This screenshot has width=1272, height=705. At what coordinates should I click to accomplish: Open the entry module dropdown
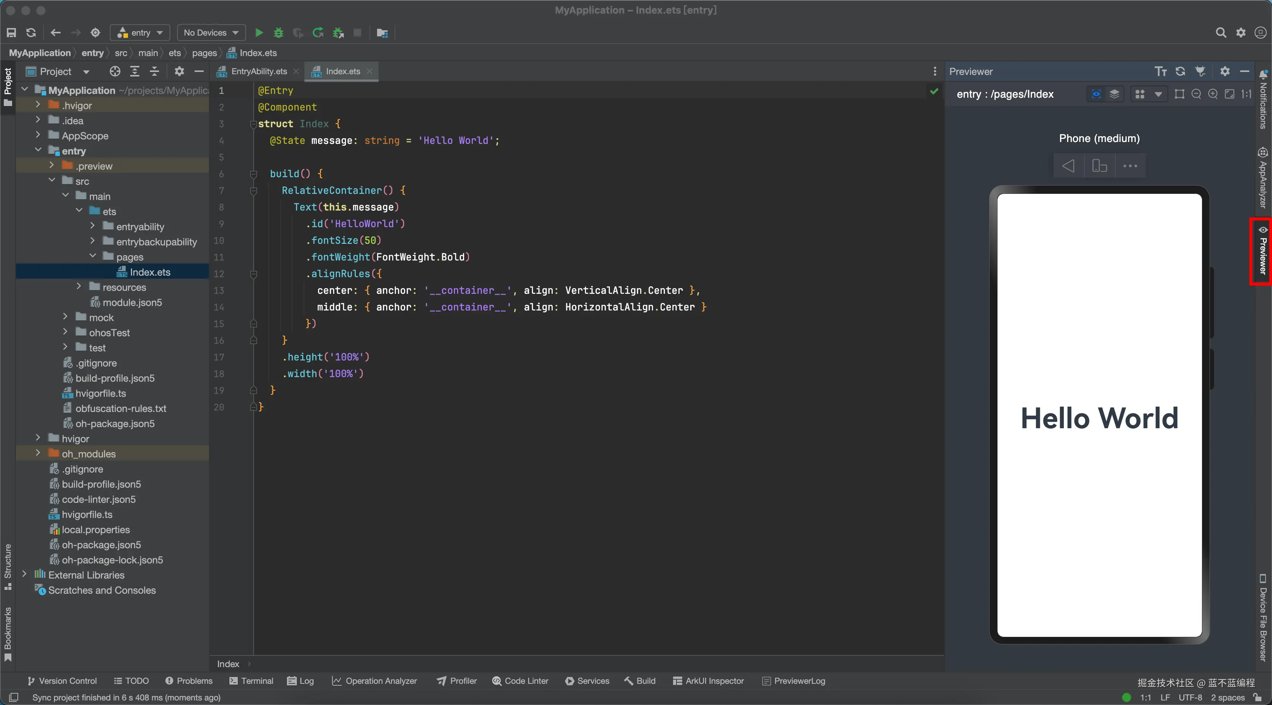(140, 33)
